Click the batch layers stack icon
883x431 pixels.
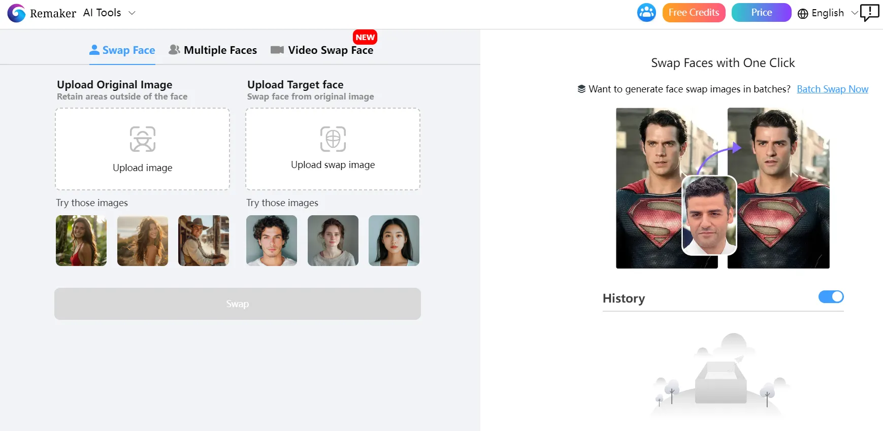point(581,89)
